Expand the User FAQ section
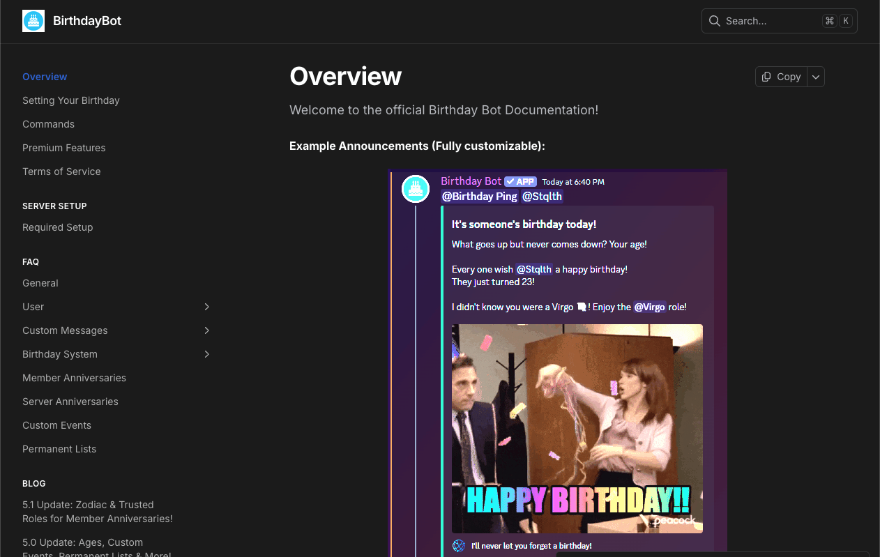This screenshot has height=557, width=880. [x=206, y=307]
